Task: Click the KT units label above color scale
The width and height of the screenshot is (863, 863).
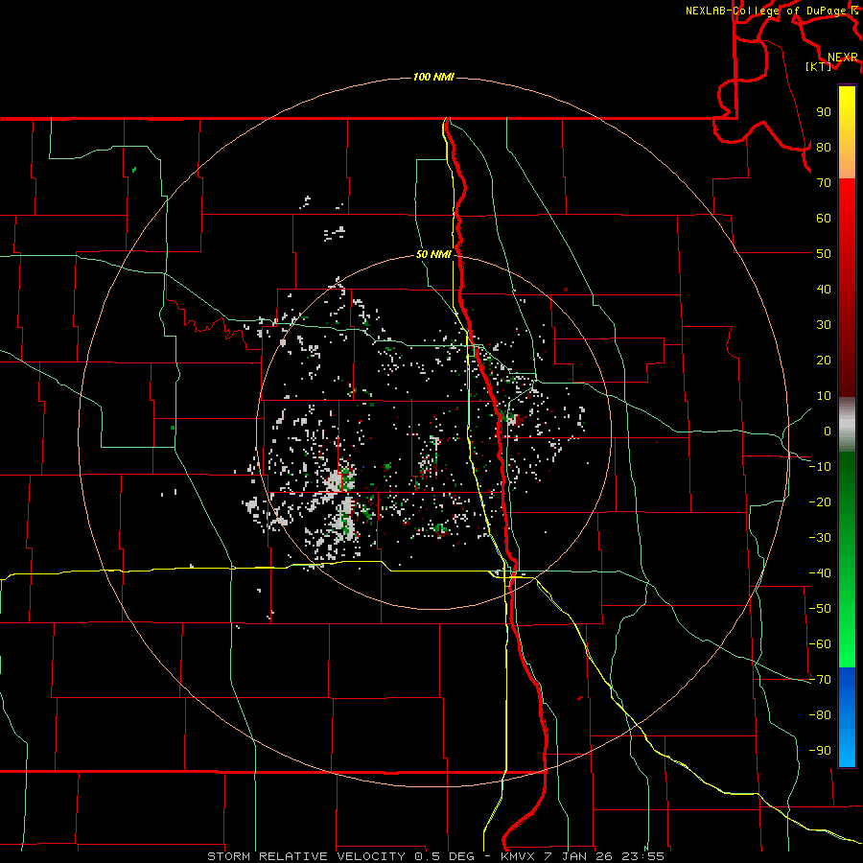Action: pyautogui.click(x=818, y=66)
